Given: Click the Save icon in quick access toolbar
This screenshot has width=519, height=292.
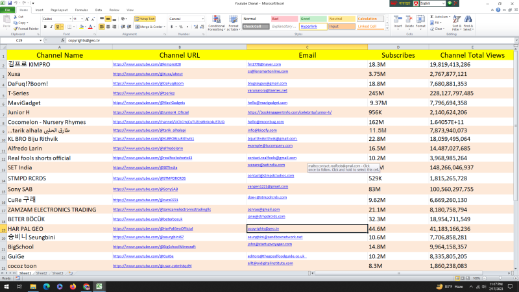Looking at the screenshot, I should tap(10, 3).
